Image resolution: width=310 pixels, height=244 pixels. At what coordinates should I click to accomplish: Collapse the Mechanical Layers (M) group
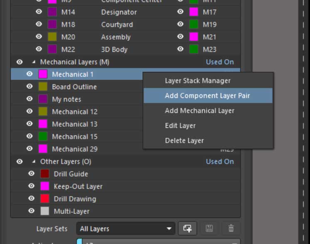[34, 62]
